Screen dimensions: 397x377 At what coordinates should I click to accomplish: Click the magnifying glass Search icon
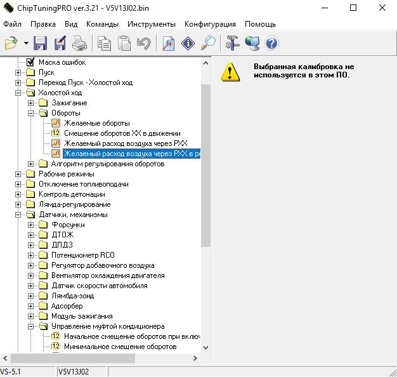(x=208, y=43)
